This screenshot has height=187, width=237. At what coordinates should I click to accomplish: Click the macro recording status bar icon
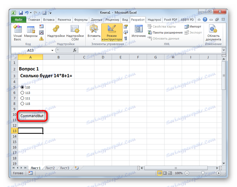point(31,173)
